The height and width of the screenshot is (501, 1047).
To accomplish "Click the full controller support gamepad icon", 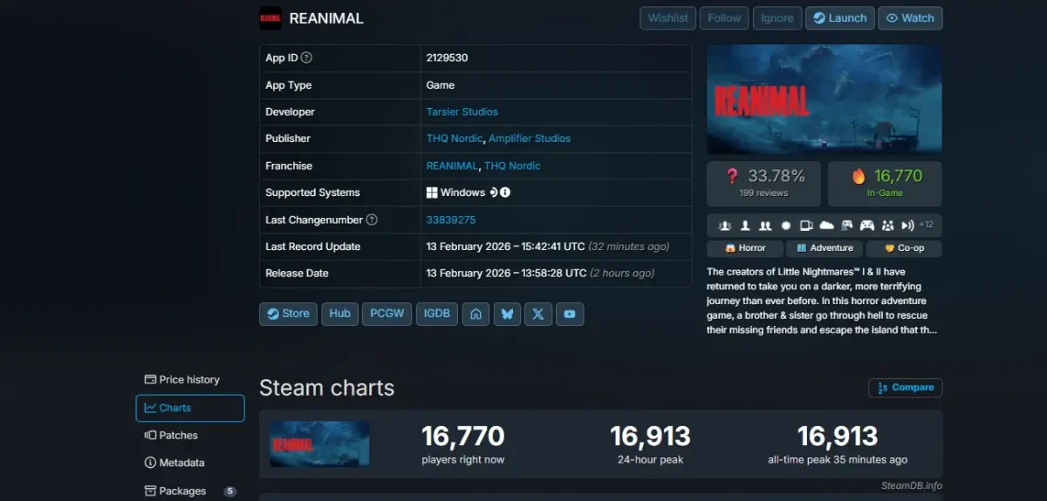I will 867,225.
